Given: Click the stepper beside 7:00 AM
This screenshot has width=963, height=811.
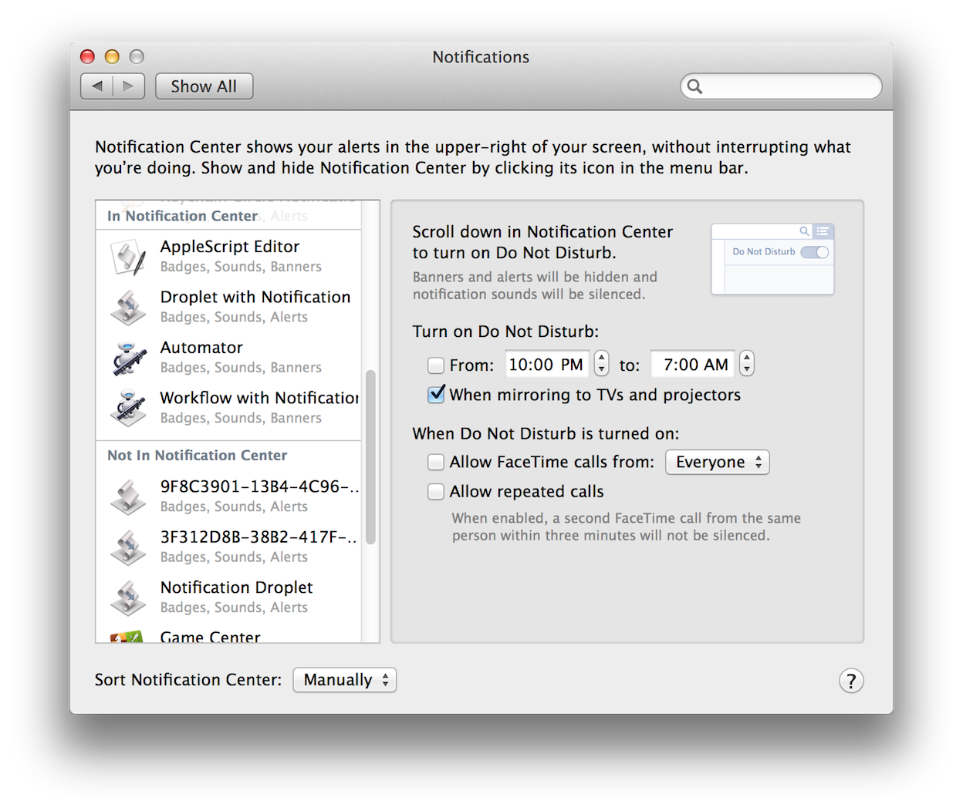Looking at the screenshot, I should click(x=746, y=364).
